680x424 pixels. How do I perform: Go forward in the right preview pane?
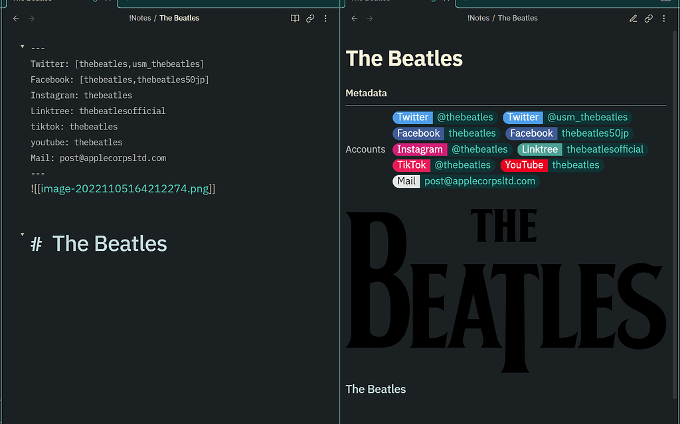pyautogui.click(x=369, y=19)
